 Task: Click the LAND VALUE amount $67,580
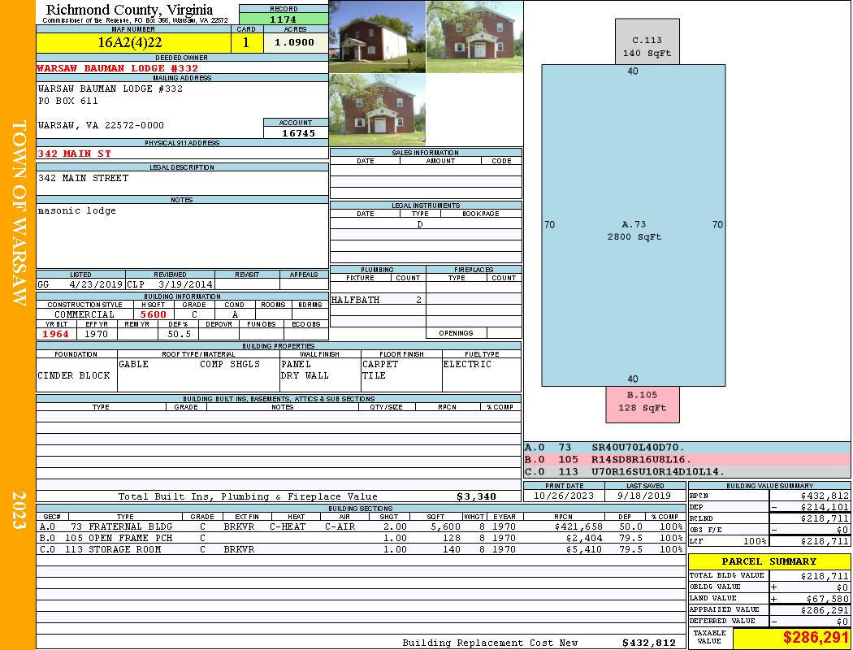(x=828, y=599)
